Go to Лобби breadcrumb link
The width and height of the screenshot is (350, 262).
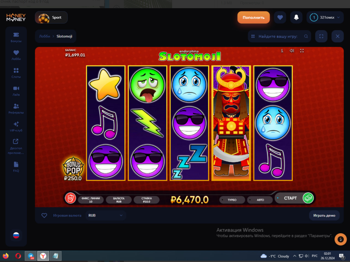pyautogui.click(x=45, y=36)
